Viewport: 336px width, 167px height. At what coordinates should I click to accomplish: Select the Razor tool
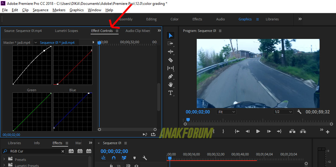click(171, 60)
